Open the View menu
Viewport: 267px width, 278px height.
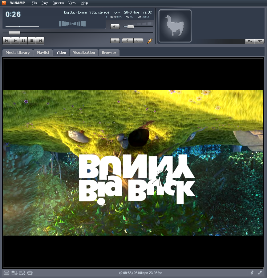(72, 3)
